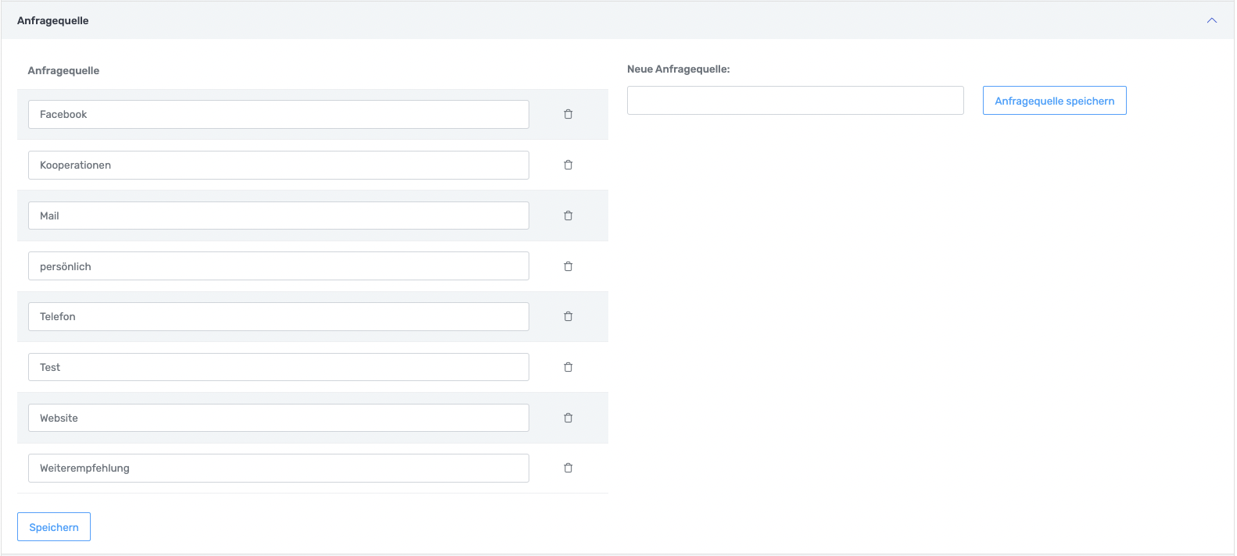Click the Test entry text field
The width and height of the screenshot is (1237, 556).
click(x=278, y=367)
